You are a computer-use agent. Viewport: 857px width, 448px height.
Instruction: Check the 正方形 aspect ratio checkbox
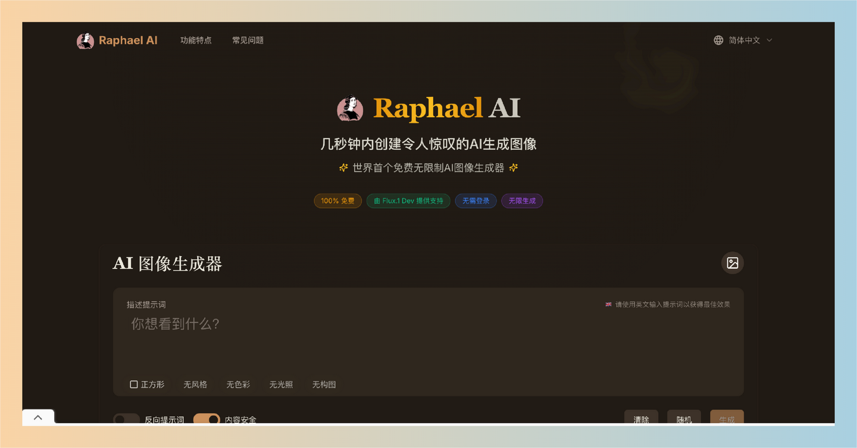(134, 384)
